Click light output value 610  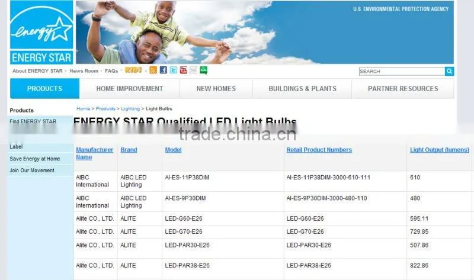(x=415, y=178)
